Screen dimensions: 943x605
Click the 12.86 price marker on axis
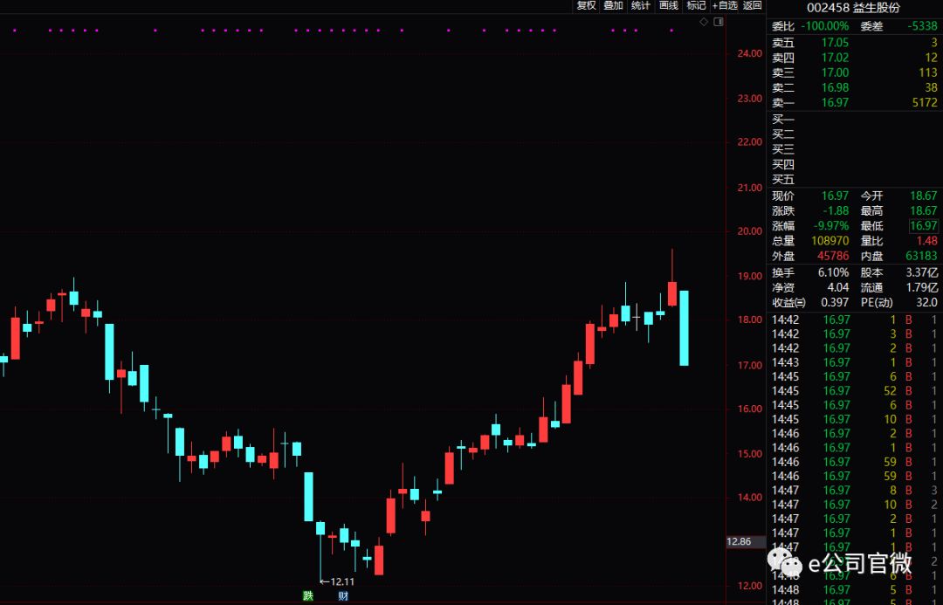click(x=739, y=541)
